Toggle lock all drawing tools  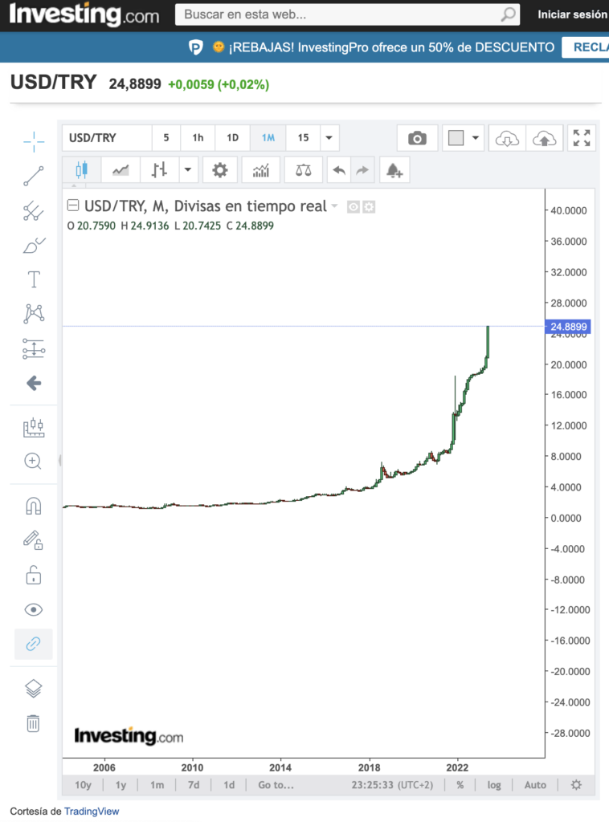pos(34,575)
